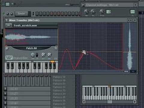
Task: Click the vertical waveform preview on the right
Action: [x=130, y=46]
